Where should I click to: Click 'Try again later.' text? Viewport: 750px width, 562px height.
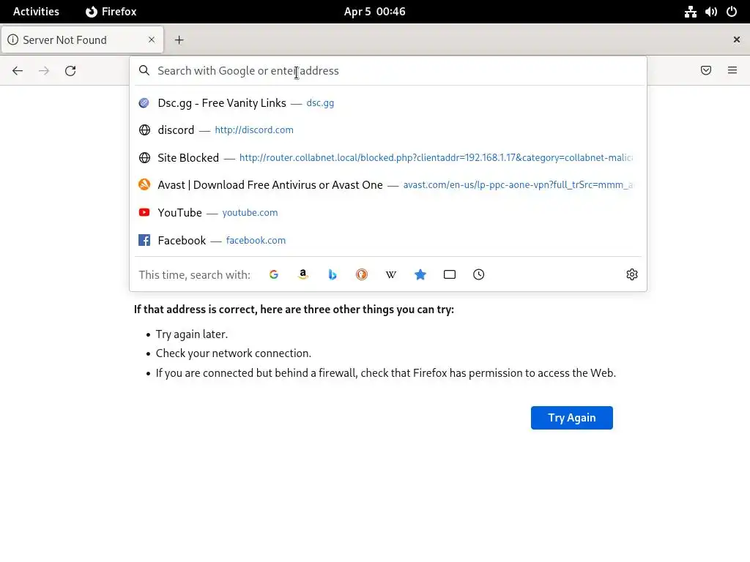click(x=192, y=334)
